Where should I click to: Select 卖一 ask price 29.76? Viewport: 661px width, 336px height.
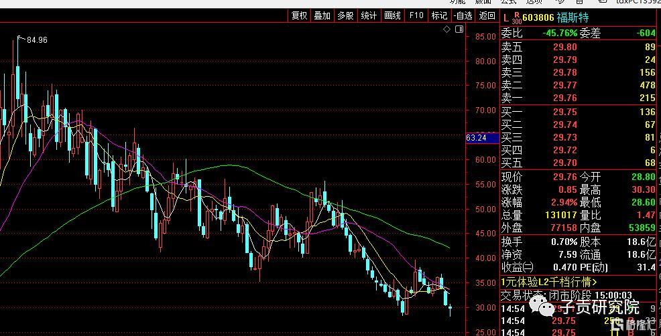[x=565, y=98]
